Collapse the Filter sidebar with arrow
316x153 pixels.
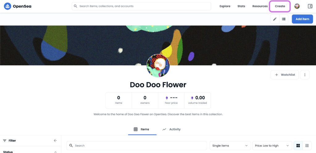click(x=55, y=141)
